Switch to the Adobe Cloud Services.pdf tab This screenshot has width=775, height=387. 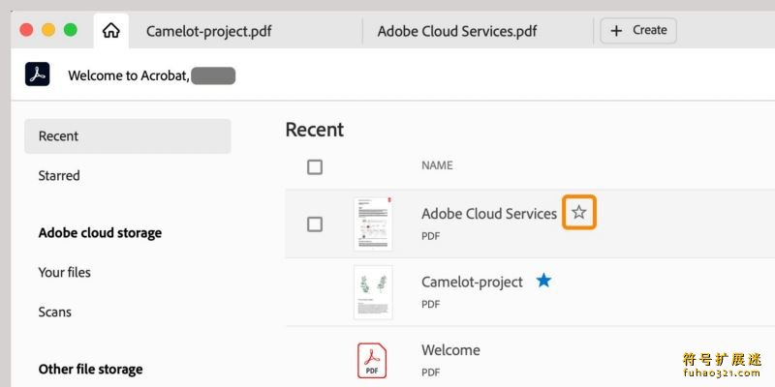point(457,32)
